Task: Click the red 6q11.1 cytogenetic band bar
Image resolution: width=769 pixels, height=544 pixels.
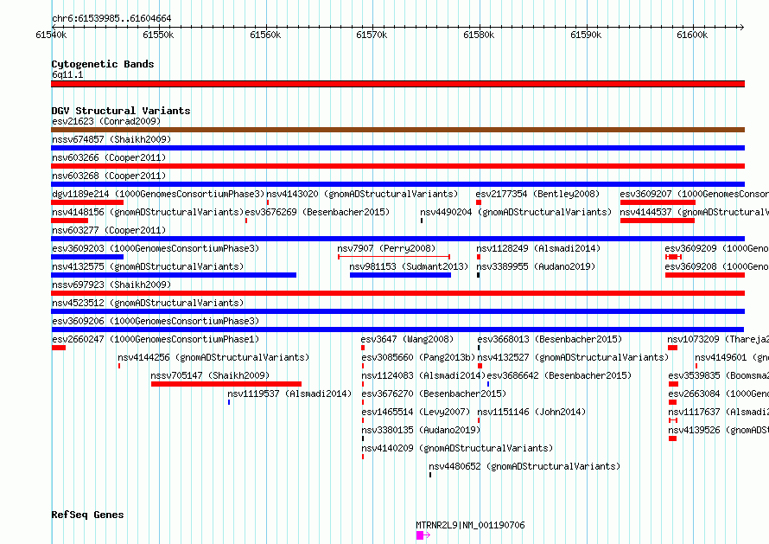Action: pos(397,84)
